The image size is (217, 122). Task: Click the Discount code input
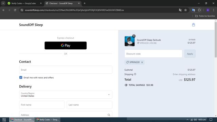pos(153,54)
